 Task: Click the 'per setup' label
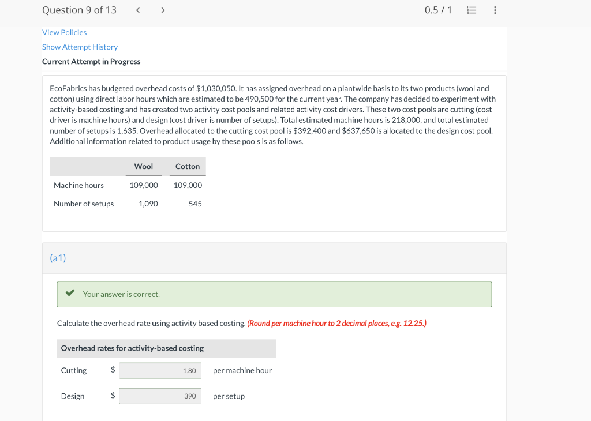tap(229, 396)
